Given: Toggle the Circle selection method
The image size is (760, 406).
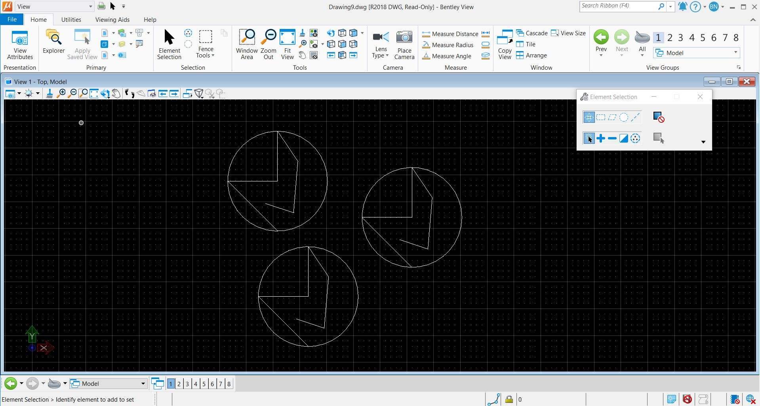Looking at the screenshot, I should point(623,117).
